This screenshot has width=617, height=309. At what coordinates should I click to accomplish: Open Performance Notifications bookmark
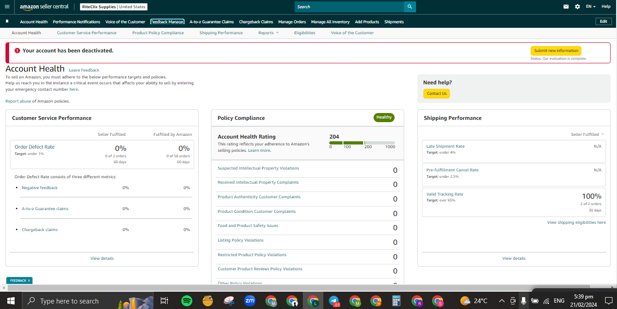click(76, 22)
